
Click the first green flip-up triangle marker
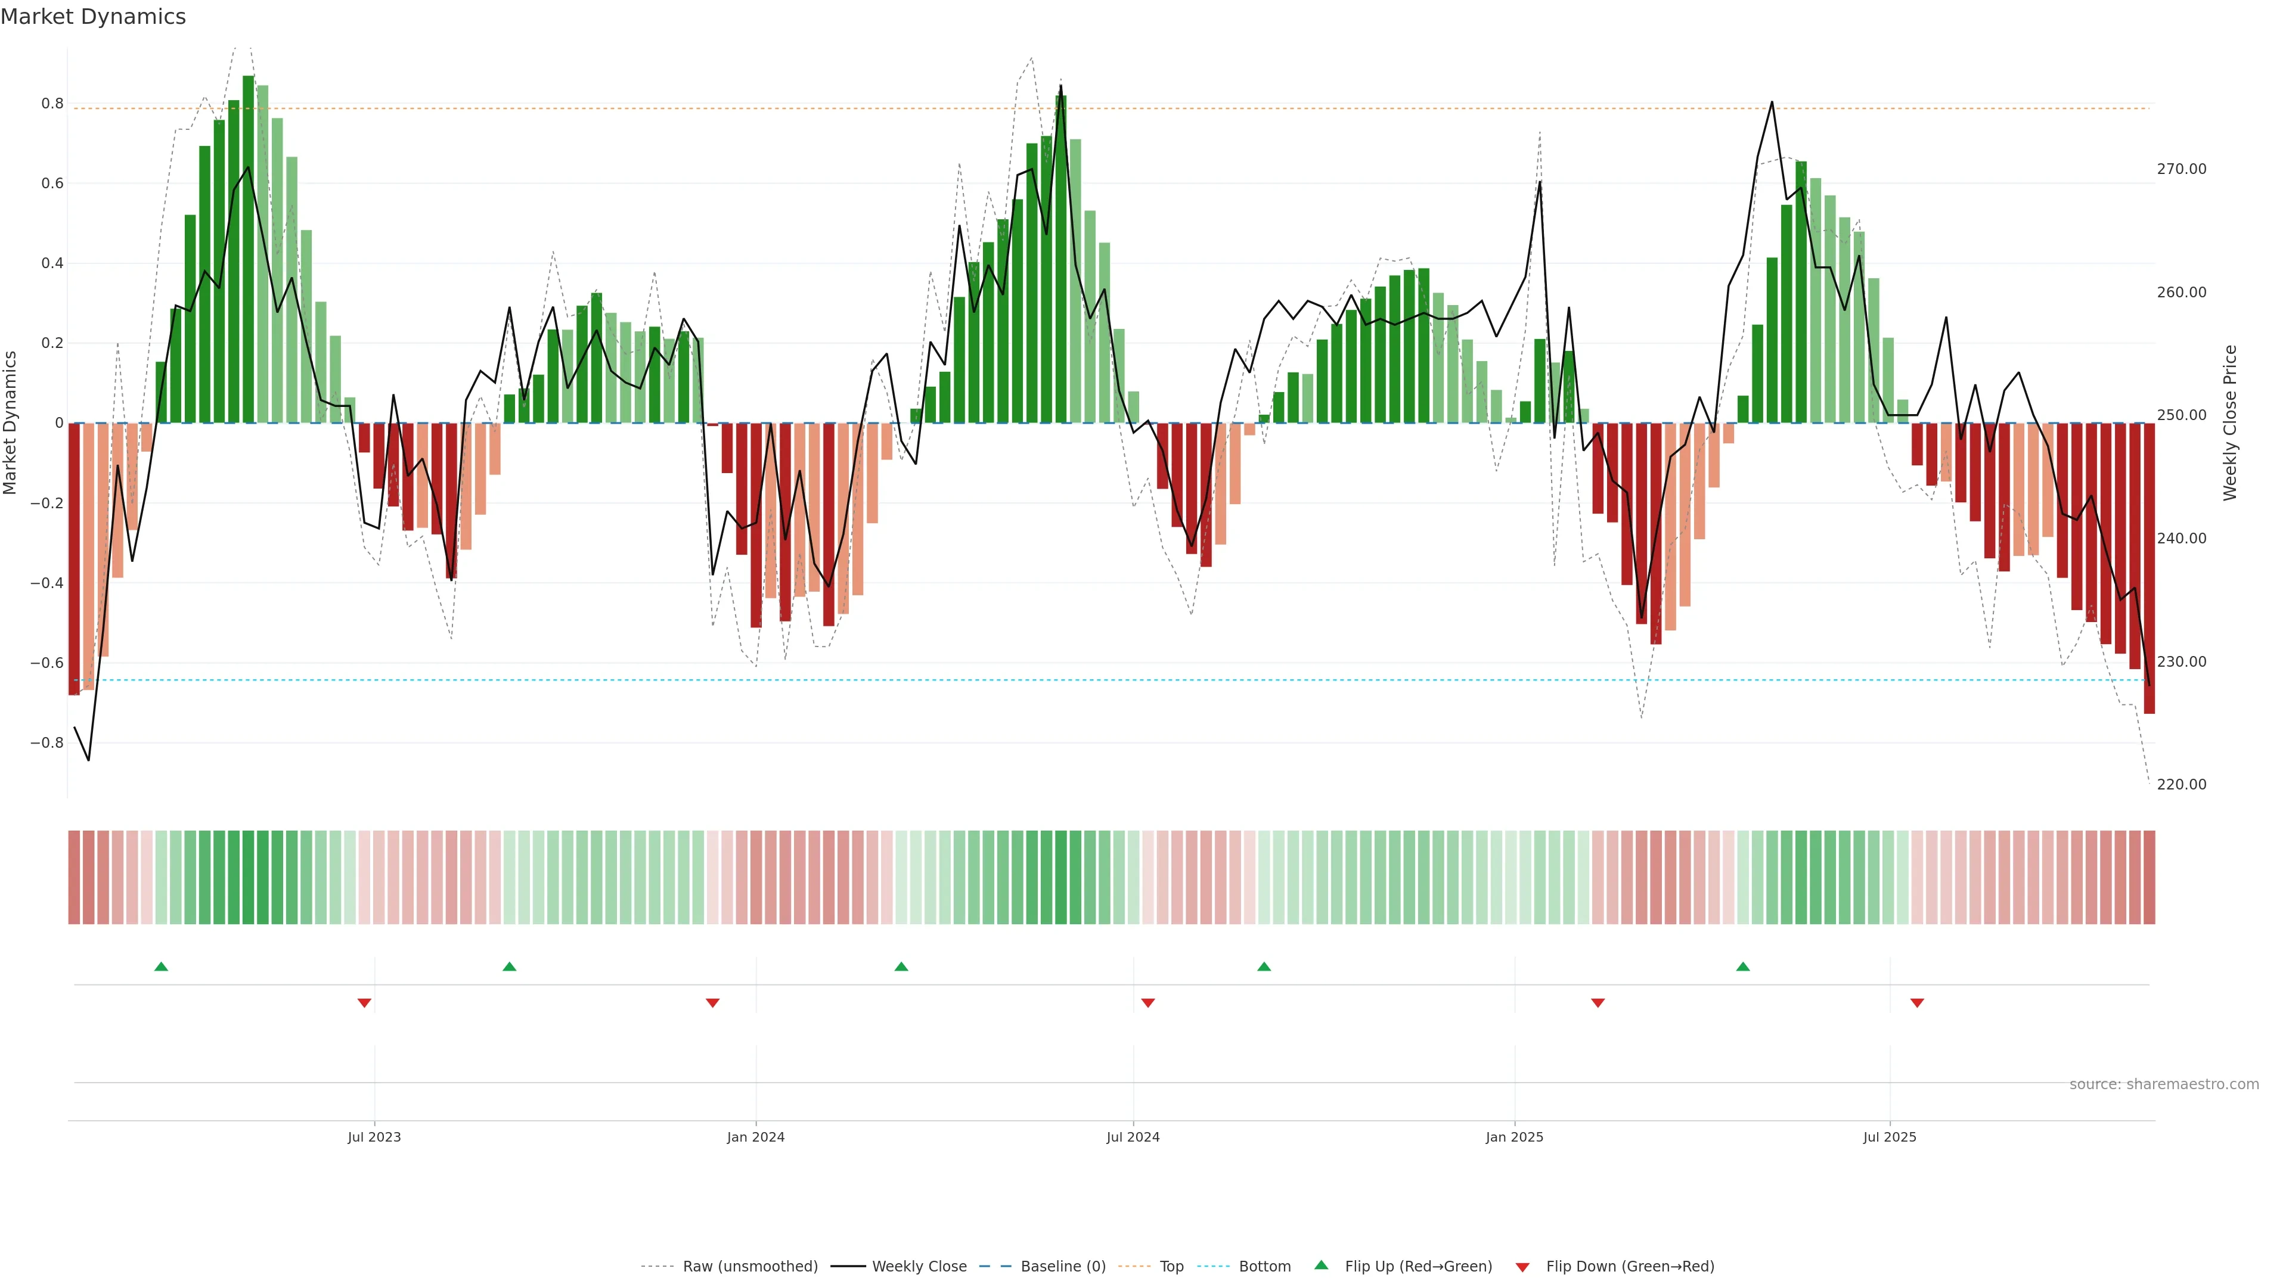(161, 966)
